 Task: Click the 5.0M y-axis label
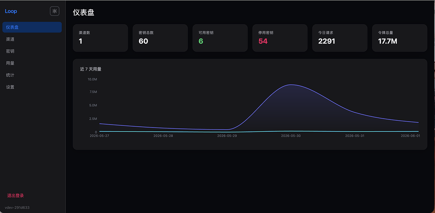coord(93,105)
